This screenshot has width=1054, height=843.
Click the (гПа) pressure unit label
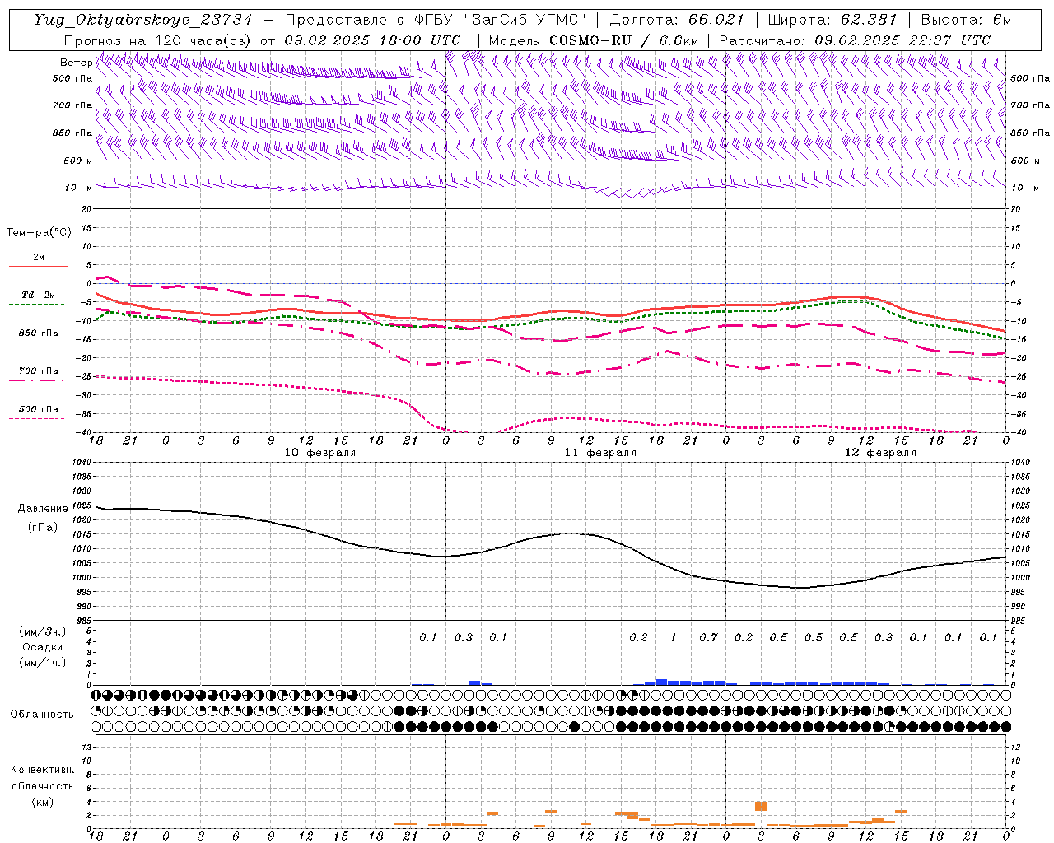[41, 527]
